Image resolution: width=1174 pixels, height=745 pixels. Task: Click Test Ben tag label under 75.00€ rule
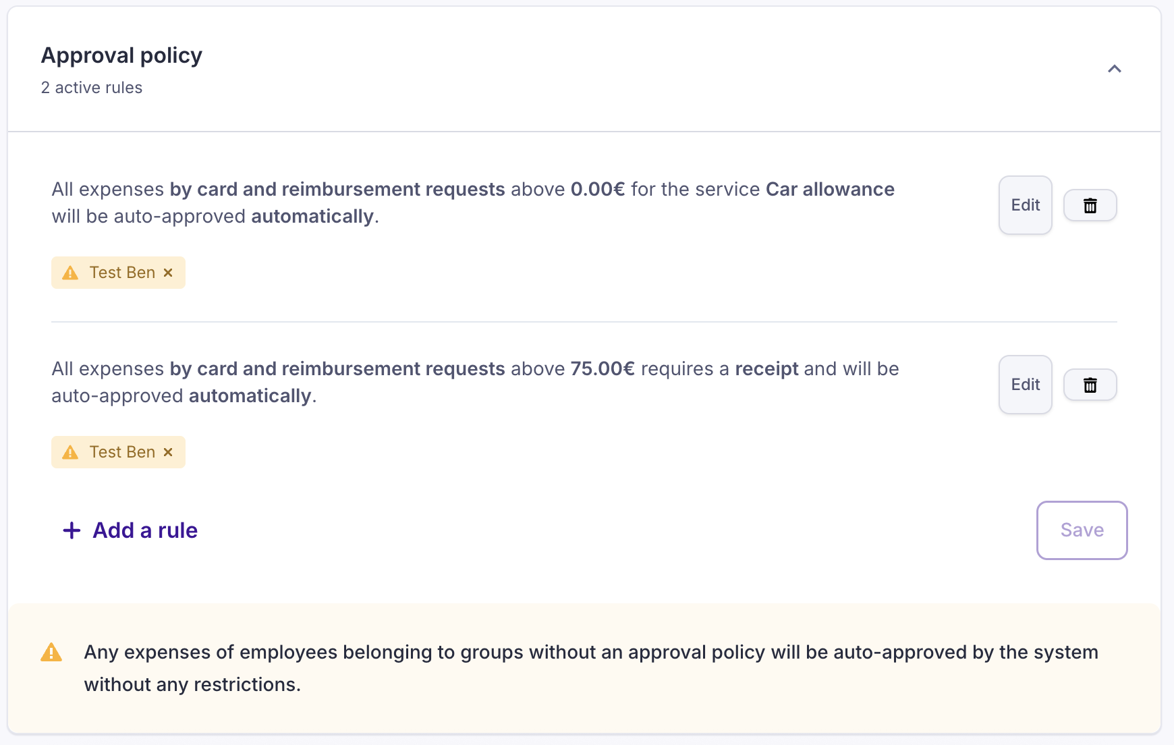click(x=122, y=452)
